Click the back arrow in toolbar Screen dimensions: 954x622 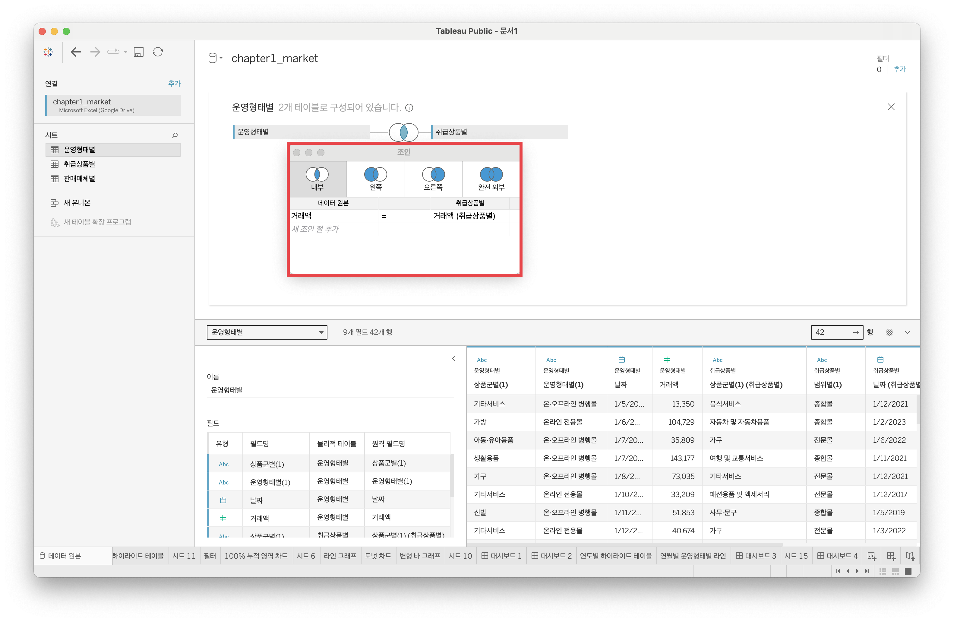tap(76, 52)
